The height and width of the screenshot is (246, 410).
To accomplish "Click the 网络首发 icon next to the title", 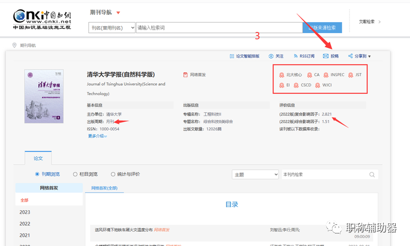I will pos(186,75).
